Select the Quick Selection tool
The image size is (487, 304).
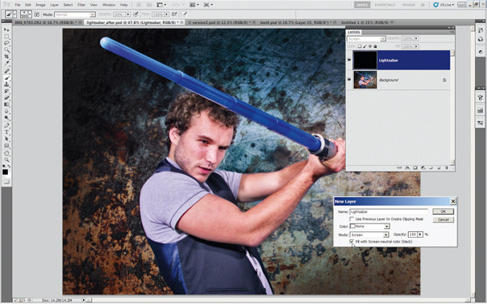point(6,49)
